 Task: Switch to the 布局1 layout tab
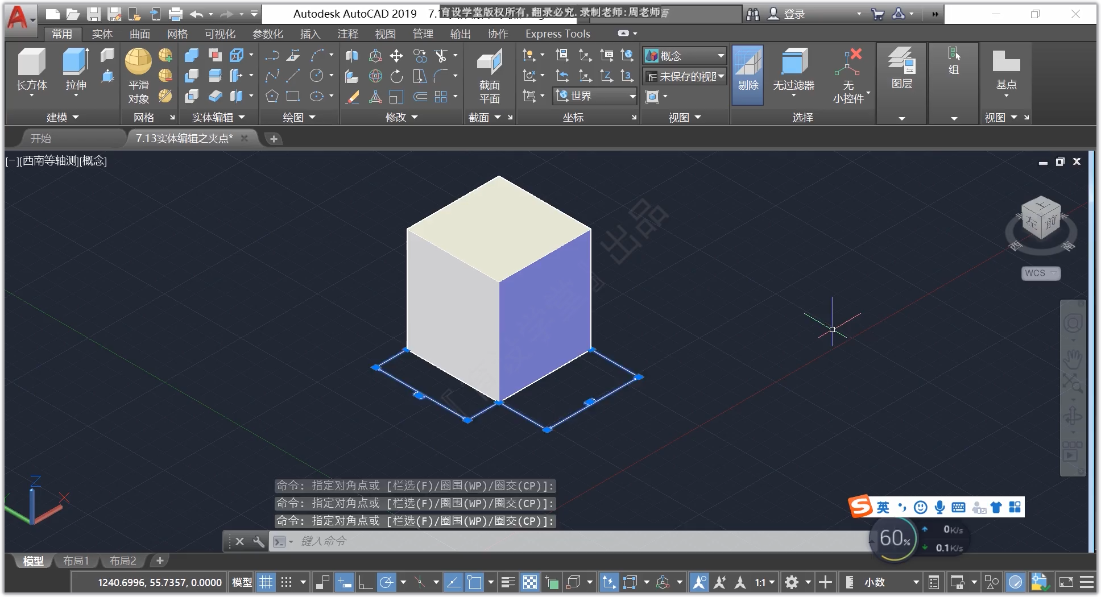(76, 561)
